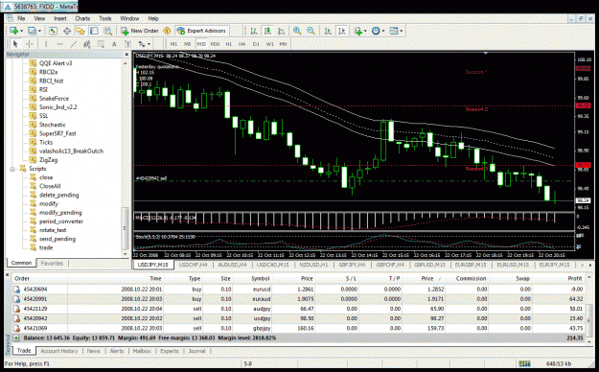
Task: Toggle chart auto scroll icon
Action: [328, 31]
